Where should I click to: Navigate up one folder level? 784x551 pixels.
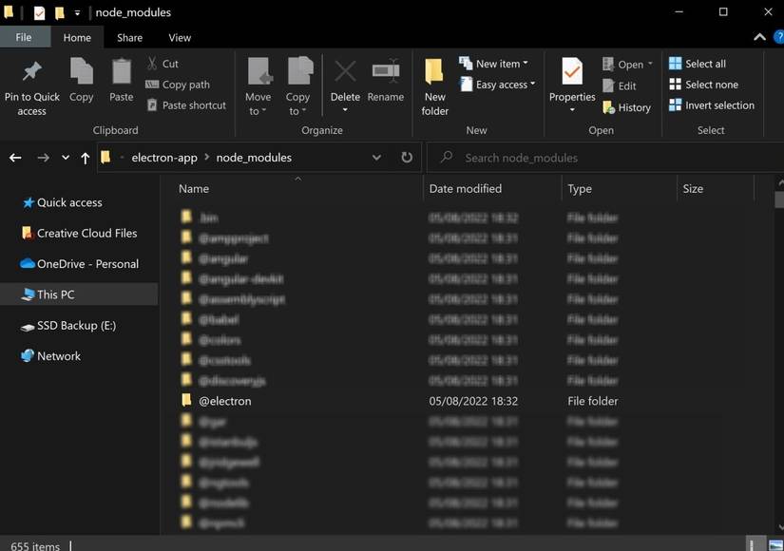click(x=85, y=157)
